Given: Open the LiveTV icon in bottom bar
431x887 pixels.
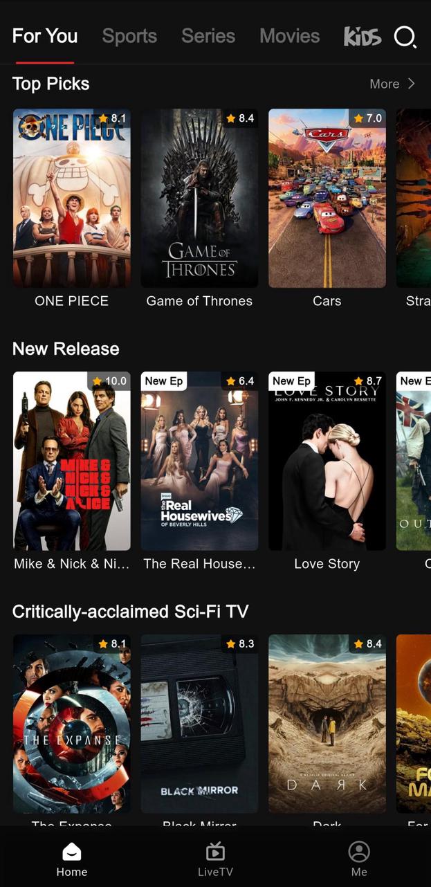Looking at the screenshot, I should click(x=215, y=852).
